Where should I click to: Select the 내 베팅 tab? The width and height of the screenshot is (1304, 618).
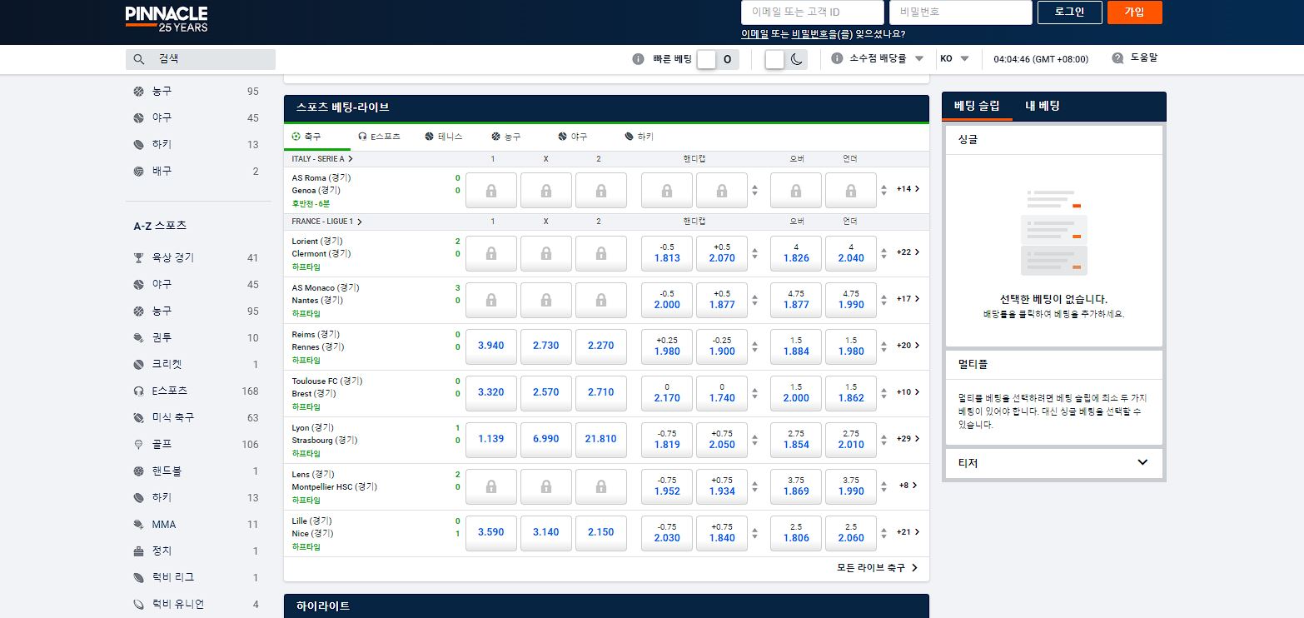click(x=1043, y=106)
